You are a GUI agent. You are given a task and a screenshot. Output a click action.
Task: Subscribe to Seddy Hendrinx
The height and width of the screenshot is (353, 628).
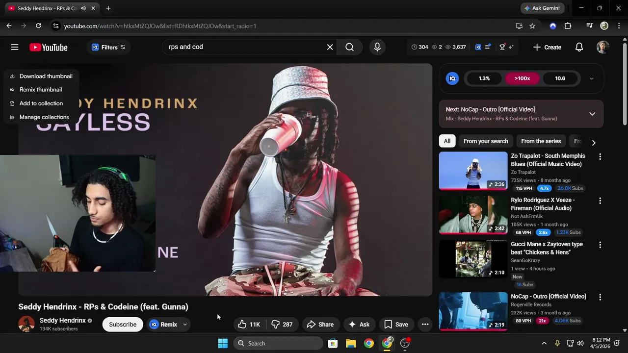point(123,324)
